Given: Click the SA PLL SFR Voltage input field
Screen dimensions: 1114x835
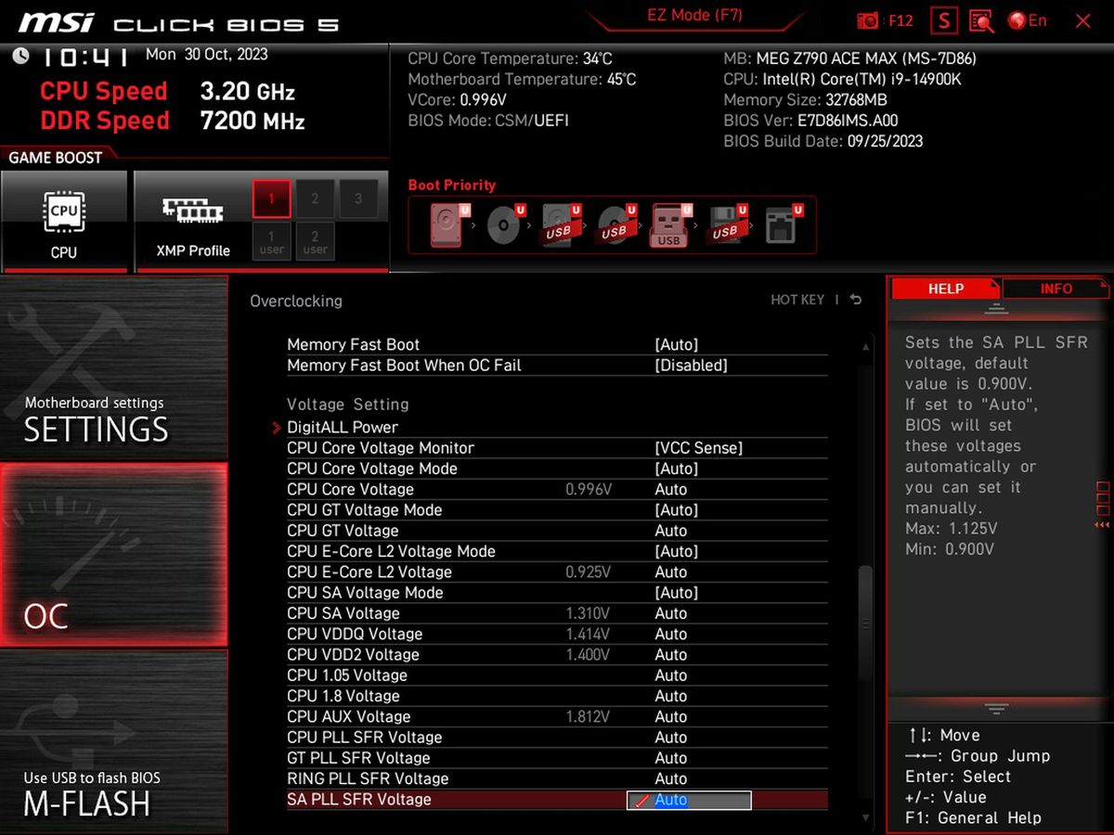Looking at the screenshot, I should point(689,800).
